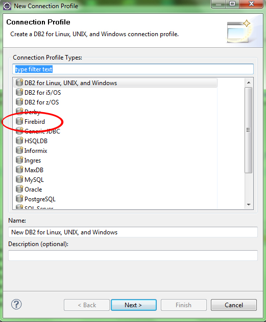
Task: Click the Cancel button
Action: (234, 305)
